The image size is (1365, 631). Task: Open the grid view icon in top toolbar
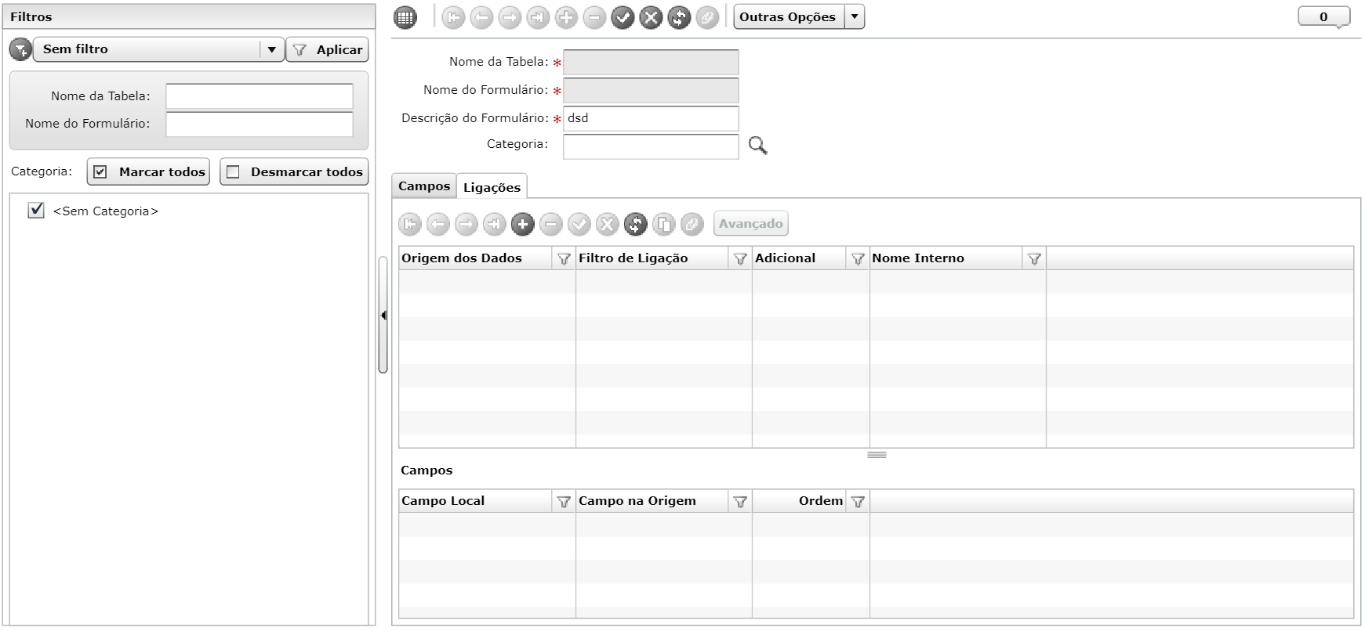click(405, 17)
